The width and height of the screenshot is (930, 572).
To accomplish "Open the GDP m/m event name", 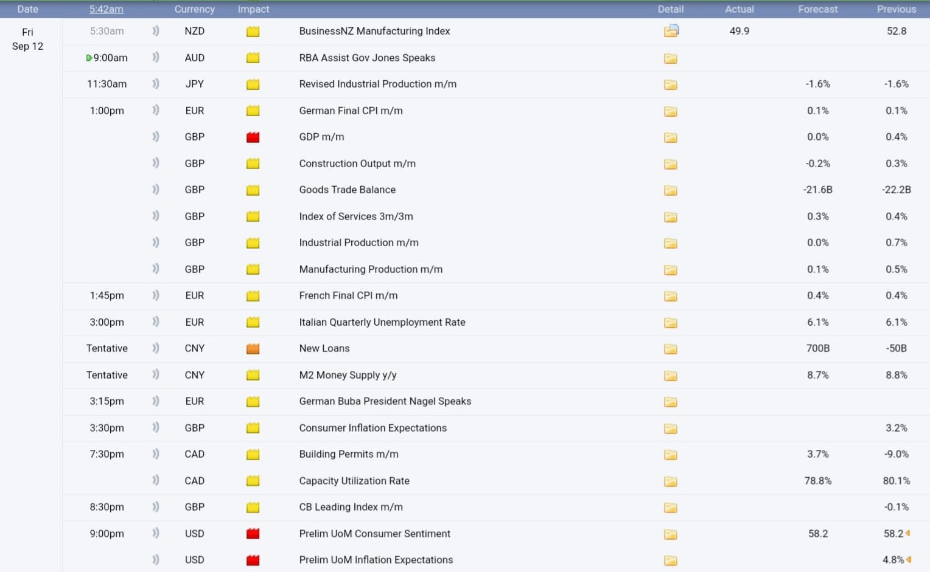I will click(321, 137).
